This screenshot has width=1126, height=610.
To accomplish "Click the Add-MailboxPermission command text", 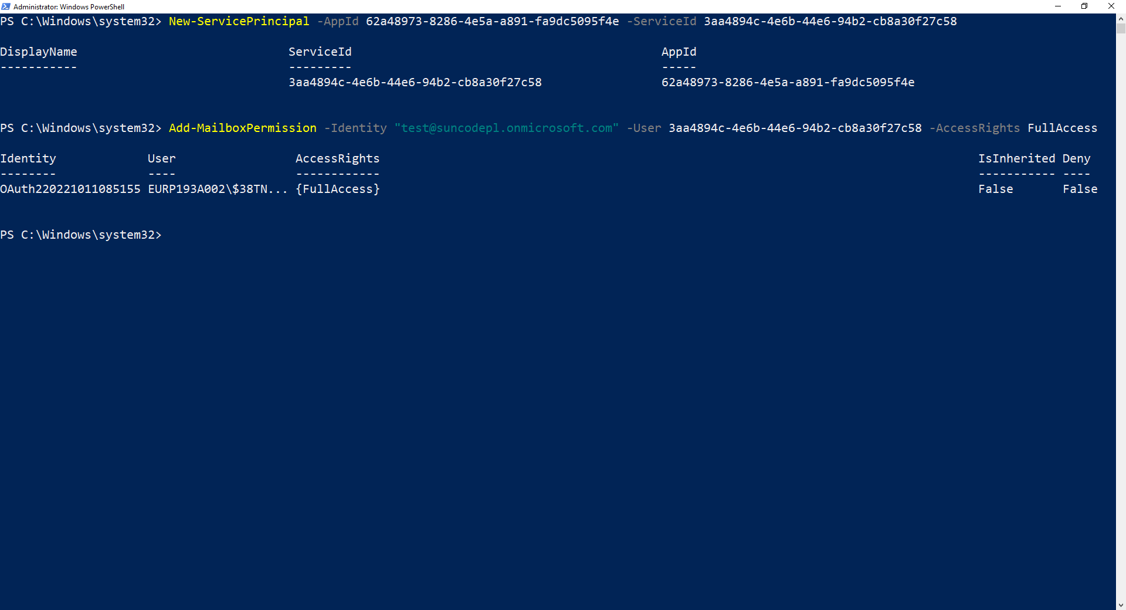I will click(242, 128).
